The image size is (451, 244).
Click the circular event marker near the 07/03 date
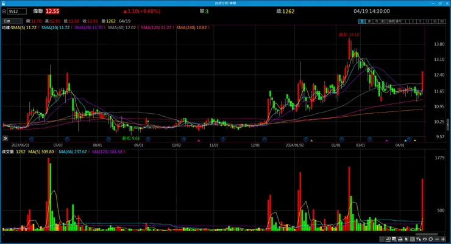(x=67, y=139)
